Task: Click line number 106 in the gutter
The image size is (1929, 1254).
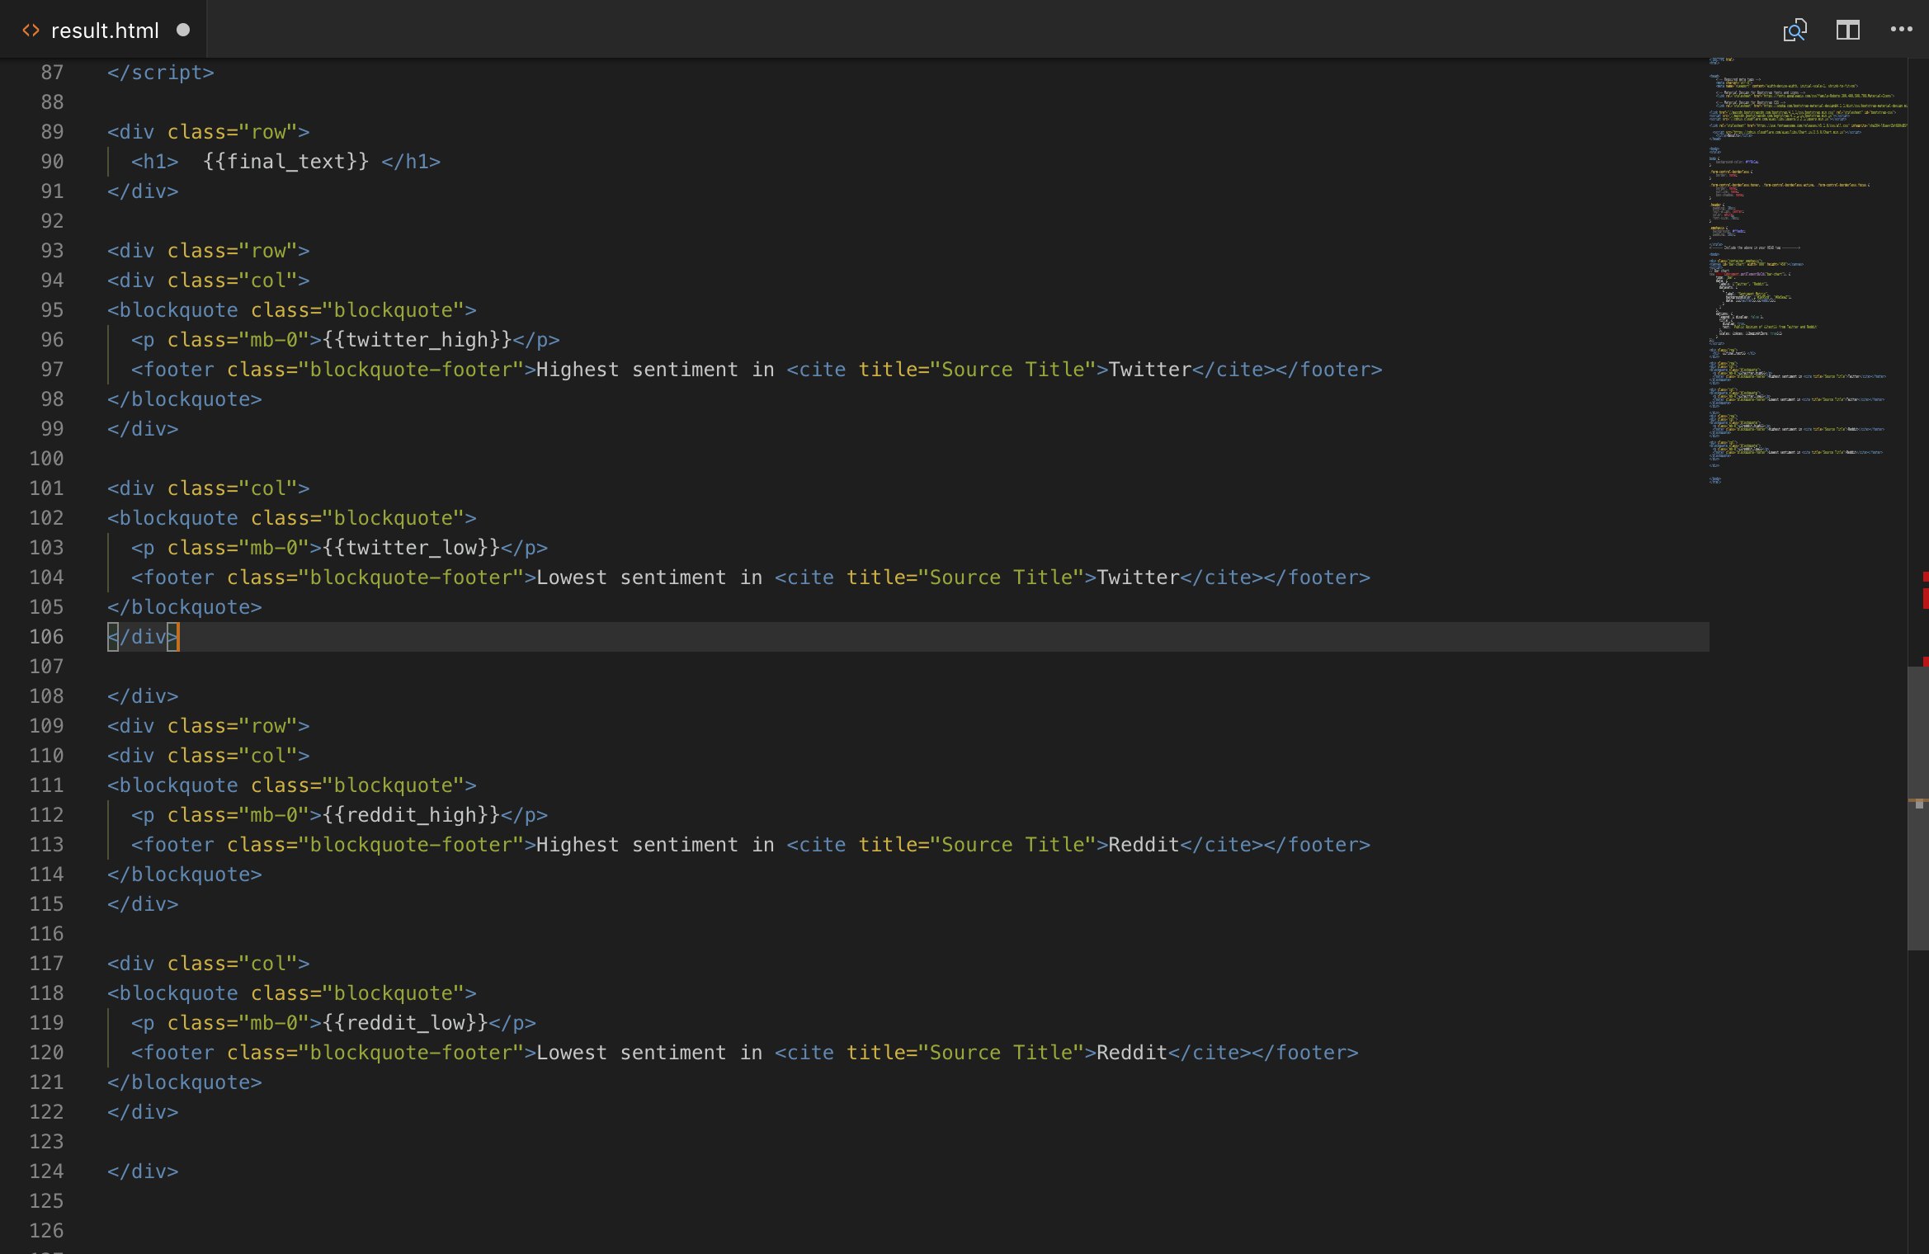Action: click(x=46, y=637)
